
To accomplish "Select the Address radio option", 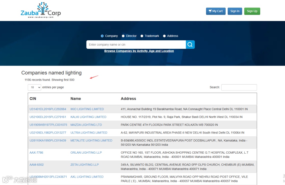I will 164,36.
